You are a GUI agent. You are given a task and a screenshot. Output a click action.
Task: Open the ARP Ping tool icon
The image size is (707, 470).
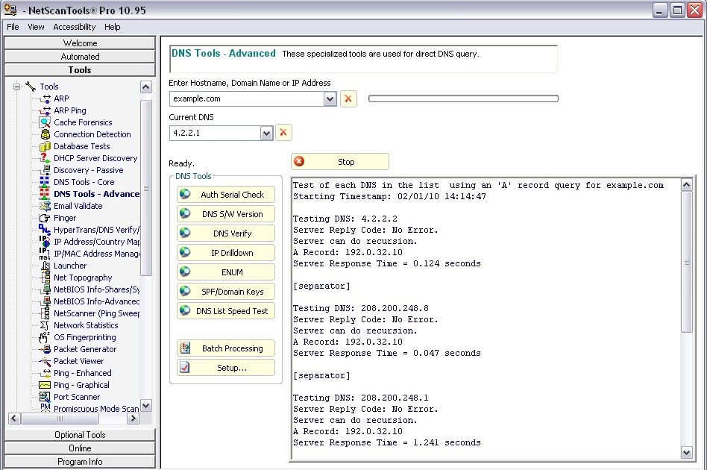pos(45,110)
